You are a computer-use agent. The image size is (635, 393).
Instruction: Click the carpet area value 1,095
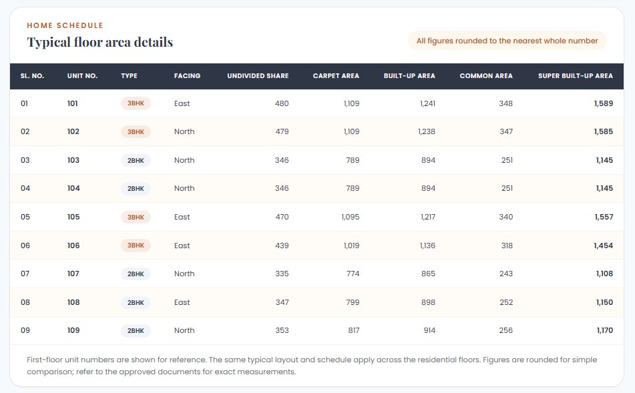(351, 217)
